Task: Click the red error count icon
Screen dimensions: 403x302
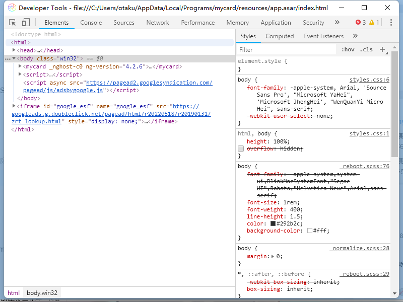Action: coord(358,22)
